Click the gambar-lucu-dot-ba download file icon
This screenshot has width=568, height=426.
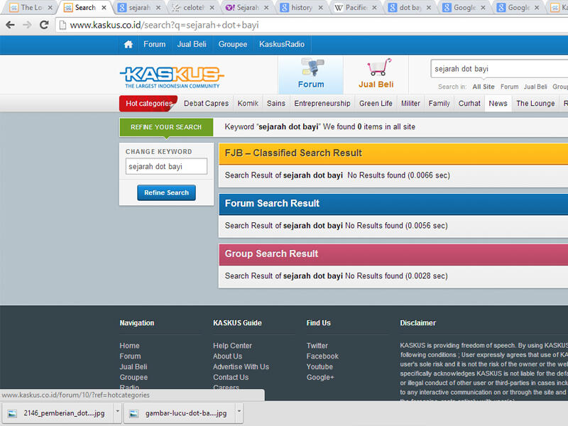pyautogui.click(x=133, y=413)
